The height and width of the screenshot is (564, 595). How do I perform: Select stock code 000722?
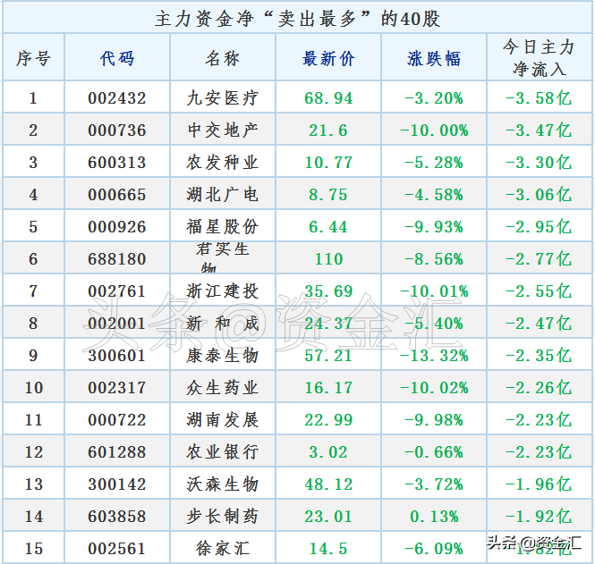click(x=117, y=420)
